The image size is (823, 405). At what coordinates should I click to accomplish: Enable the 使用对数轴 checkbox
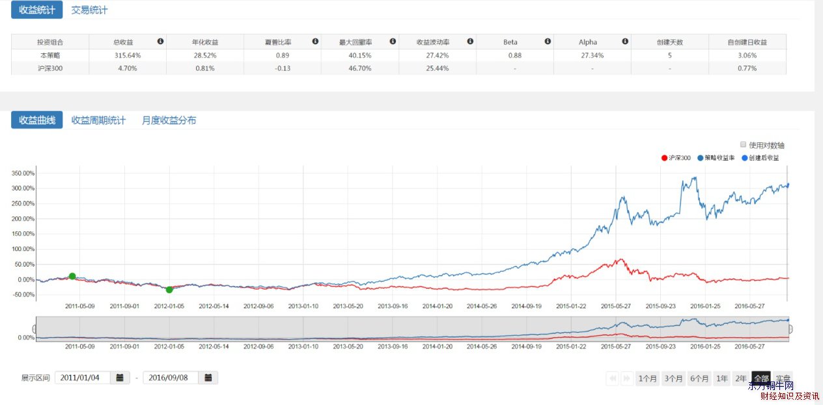tap(744, 145)
